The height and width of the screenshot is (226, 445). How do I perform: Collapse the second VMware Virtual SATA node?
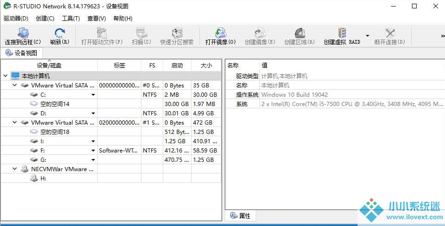tap(15, 123)
